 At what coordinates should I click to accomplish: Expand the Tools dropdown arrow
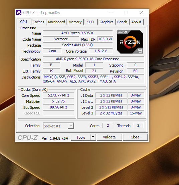[x=93, y=137]
